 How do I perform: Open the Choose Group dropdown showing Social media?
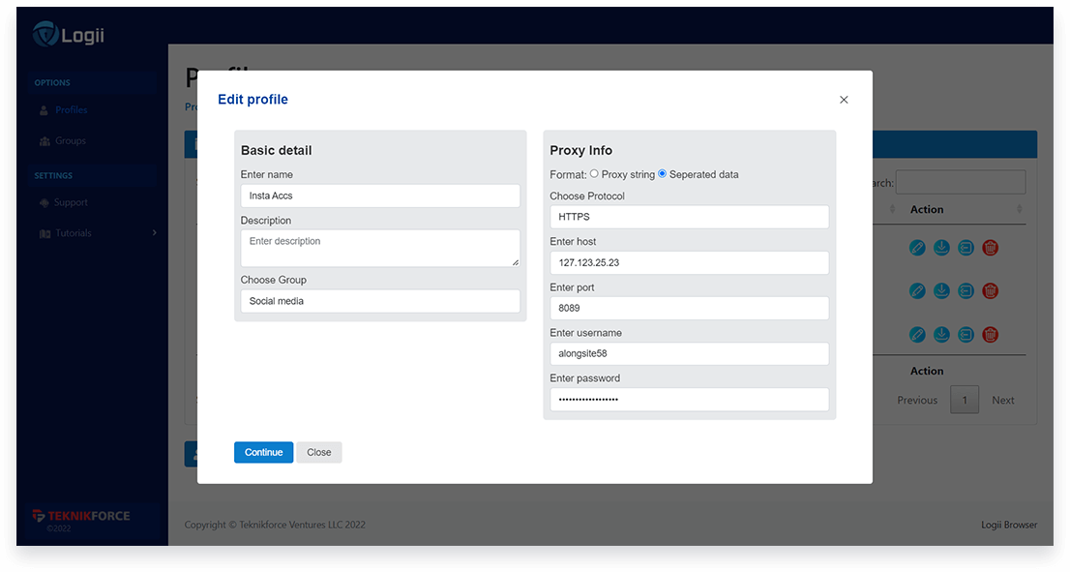[x=379, y=301]
